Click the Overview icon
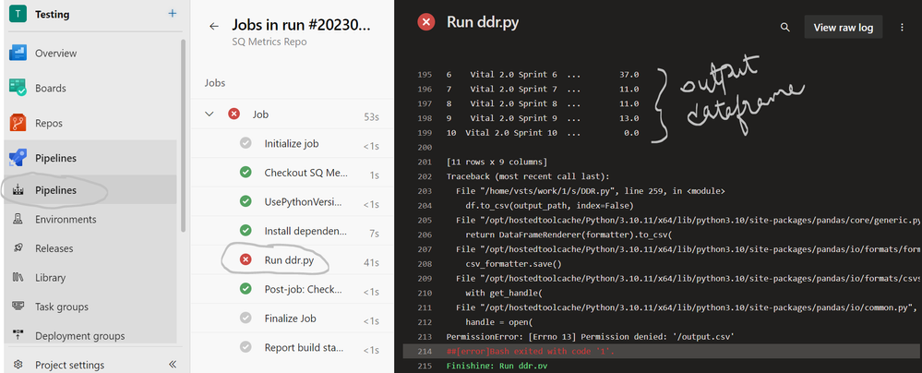The image size is (922, 373). [18, 53]
